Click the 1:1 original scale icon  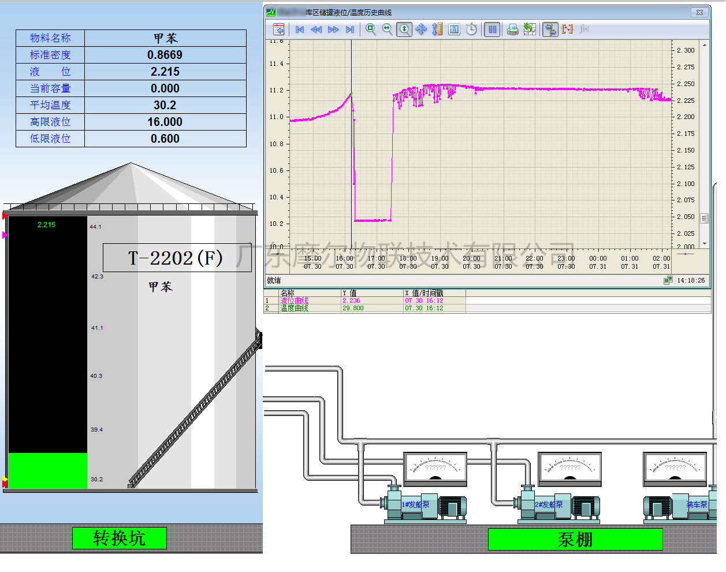[x=455, y=29]
